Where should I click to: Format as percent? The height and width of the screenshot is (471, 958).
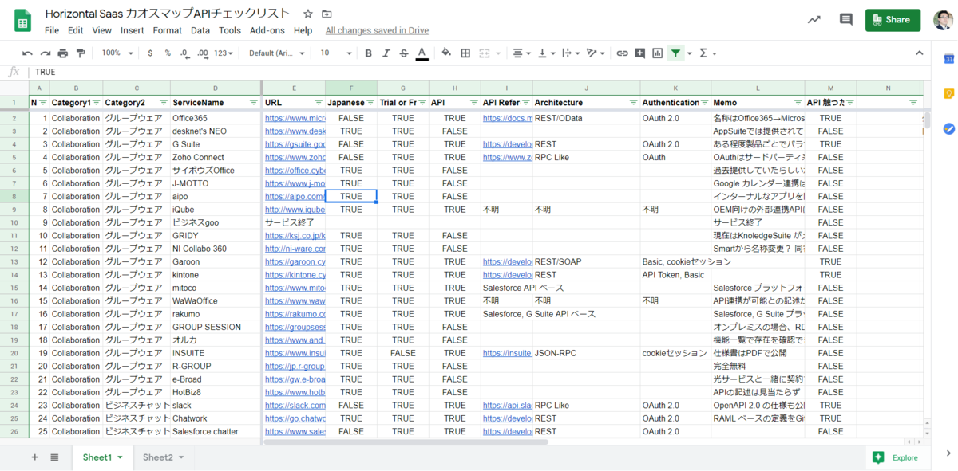(x=168, y=53)
